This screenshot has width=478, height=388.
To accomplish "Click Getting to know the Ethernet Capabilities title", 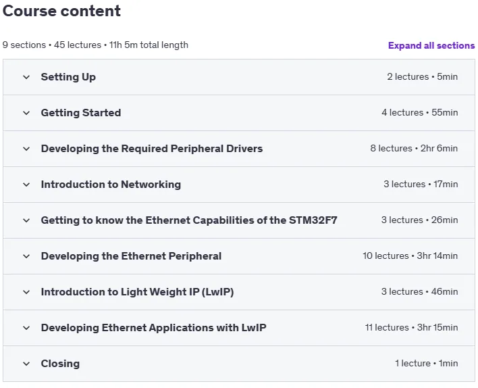I will pyautogui.click(x=189, y=220).
